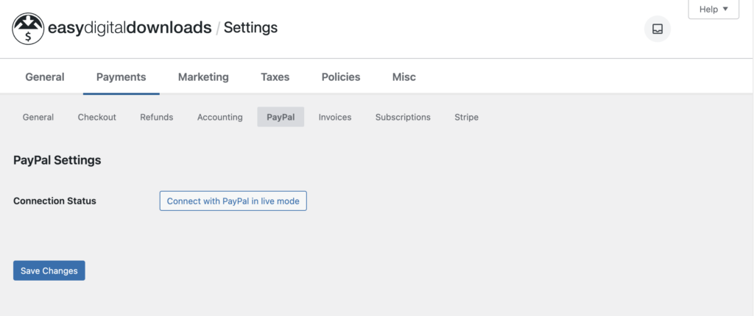Open the Policies tab
The height and width of the screenshot is (316, 754).
point(341,77)
